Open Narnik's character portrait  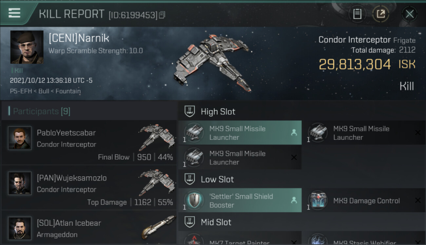point(27,47)
